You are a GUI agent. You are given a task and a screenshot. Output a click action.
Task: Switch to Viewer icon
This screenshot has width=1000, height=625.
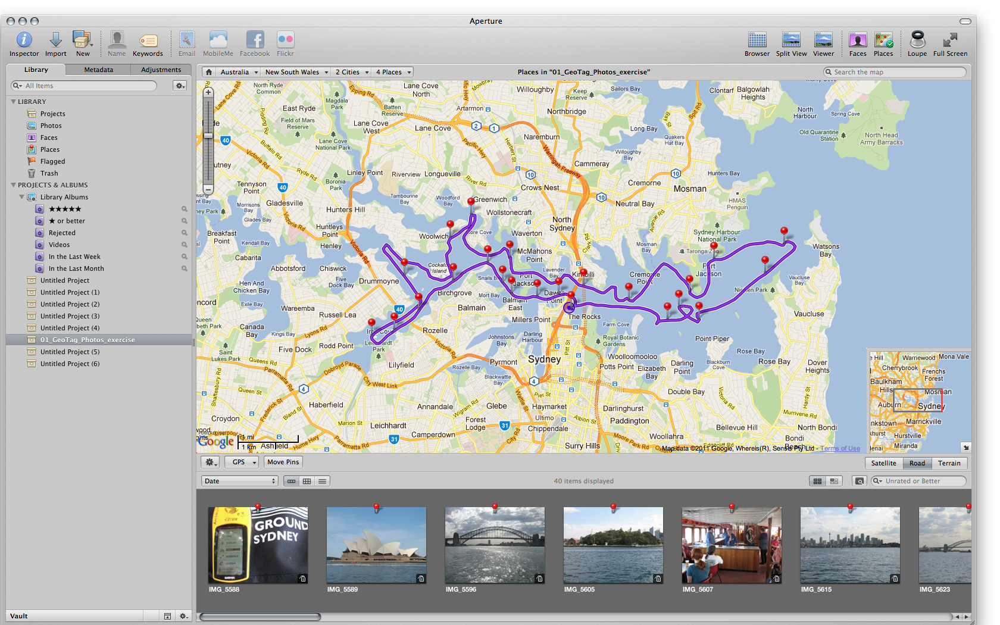pyautogui.click(x=823, y=40)
